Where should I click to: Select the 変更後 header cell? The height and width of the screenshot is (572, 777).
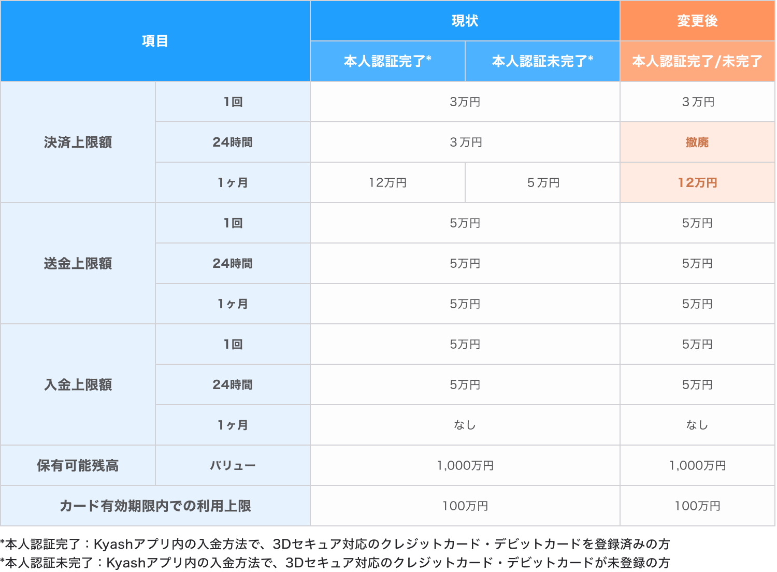697,21
